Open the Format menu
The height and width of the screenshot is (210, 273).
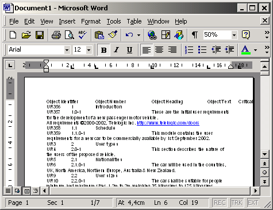(91, 21)
